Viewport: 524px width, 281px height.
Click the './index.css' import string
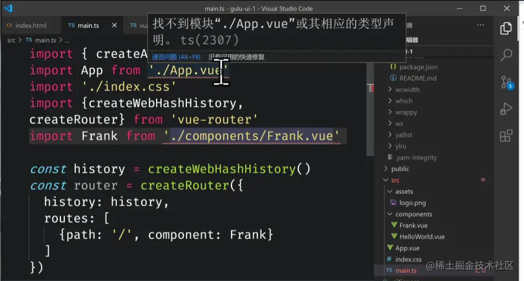(x=129, y=87)
